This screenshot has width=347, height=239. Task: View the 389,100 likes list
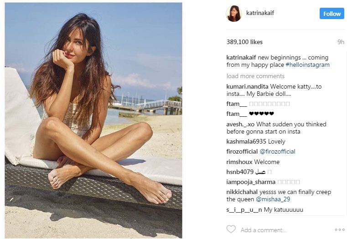244,42
